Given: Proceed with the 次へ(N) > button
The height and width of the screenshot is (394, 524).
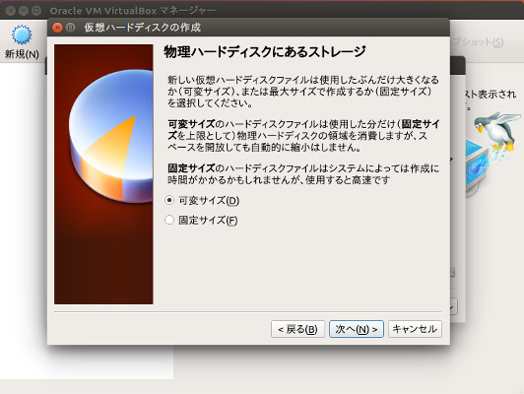Looking at the screenshot, I should (x=357, y=329).
